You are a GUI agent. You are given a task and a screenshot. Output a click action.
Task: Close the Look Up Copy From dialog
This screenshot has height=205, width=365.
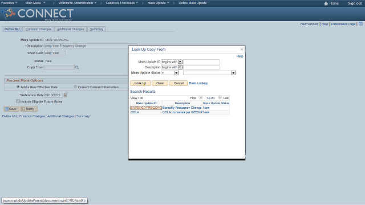point(242,50)
